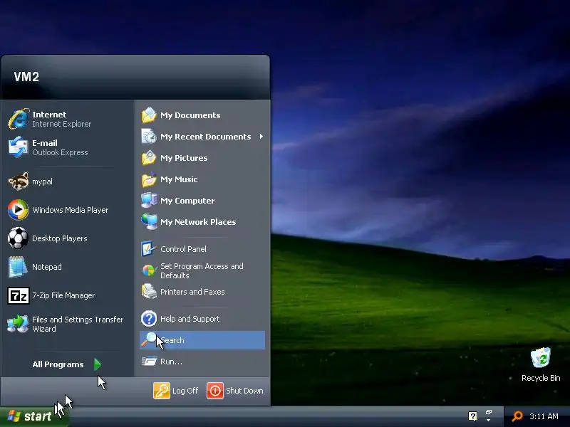This screenshot has height=427, width=570.
Task: Click the My Recent Documents icon
Action: [x=149, y=137]
